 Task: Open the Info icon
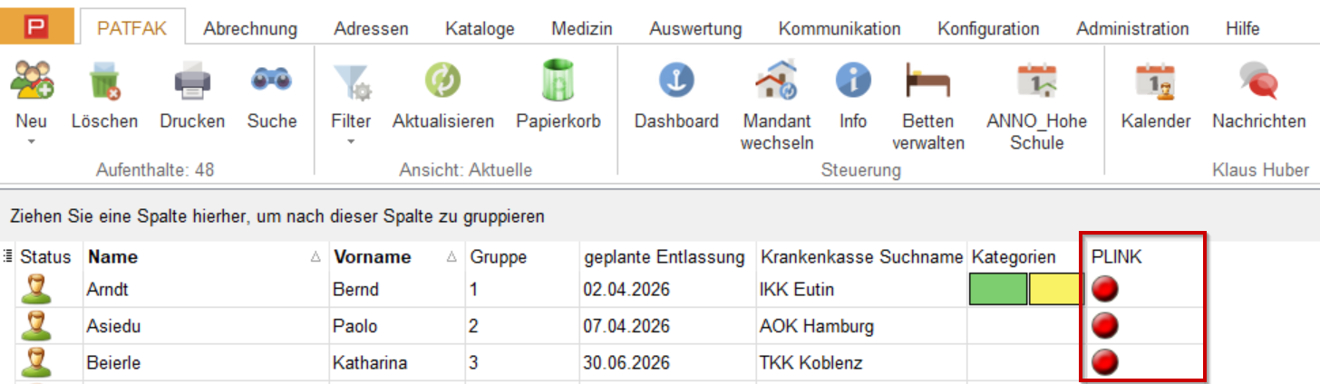coord(853,83)
